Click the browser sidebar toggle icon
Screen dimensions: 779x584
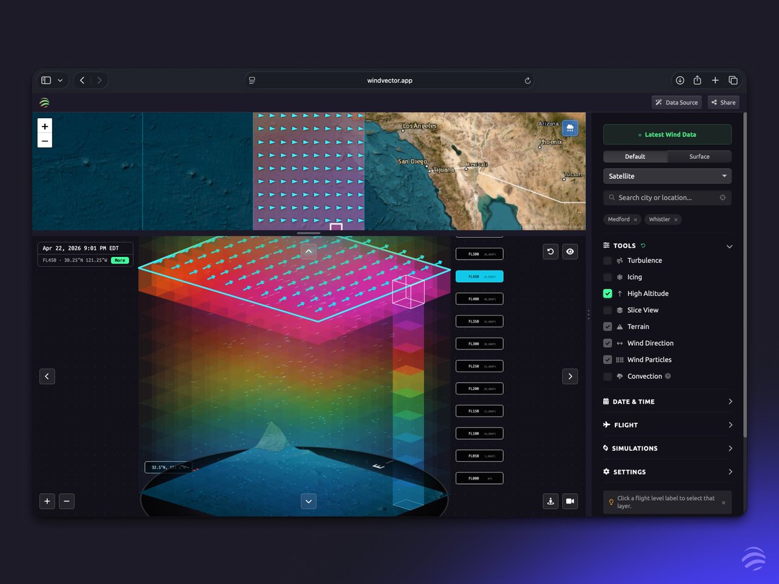[46, 80]
